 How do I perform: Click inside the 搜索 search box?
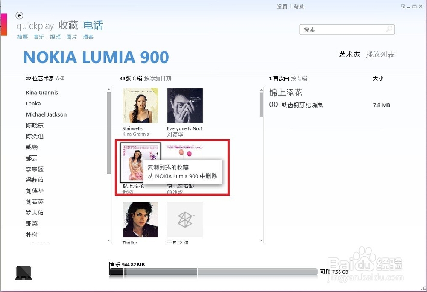[347, 29]
